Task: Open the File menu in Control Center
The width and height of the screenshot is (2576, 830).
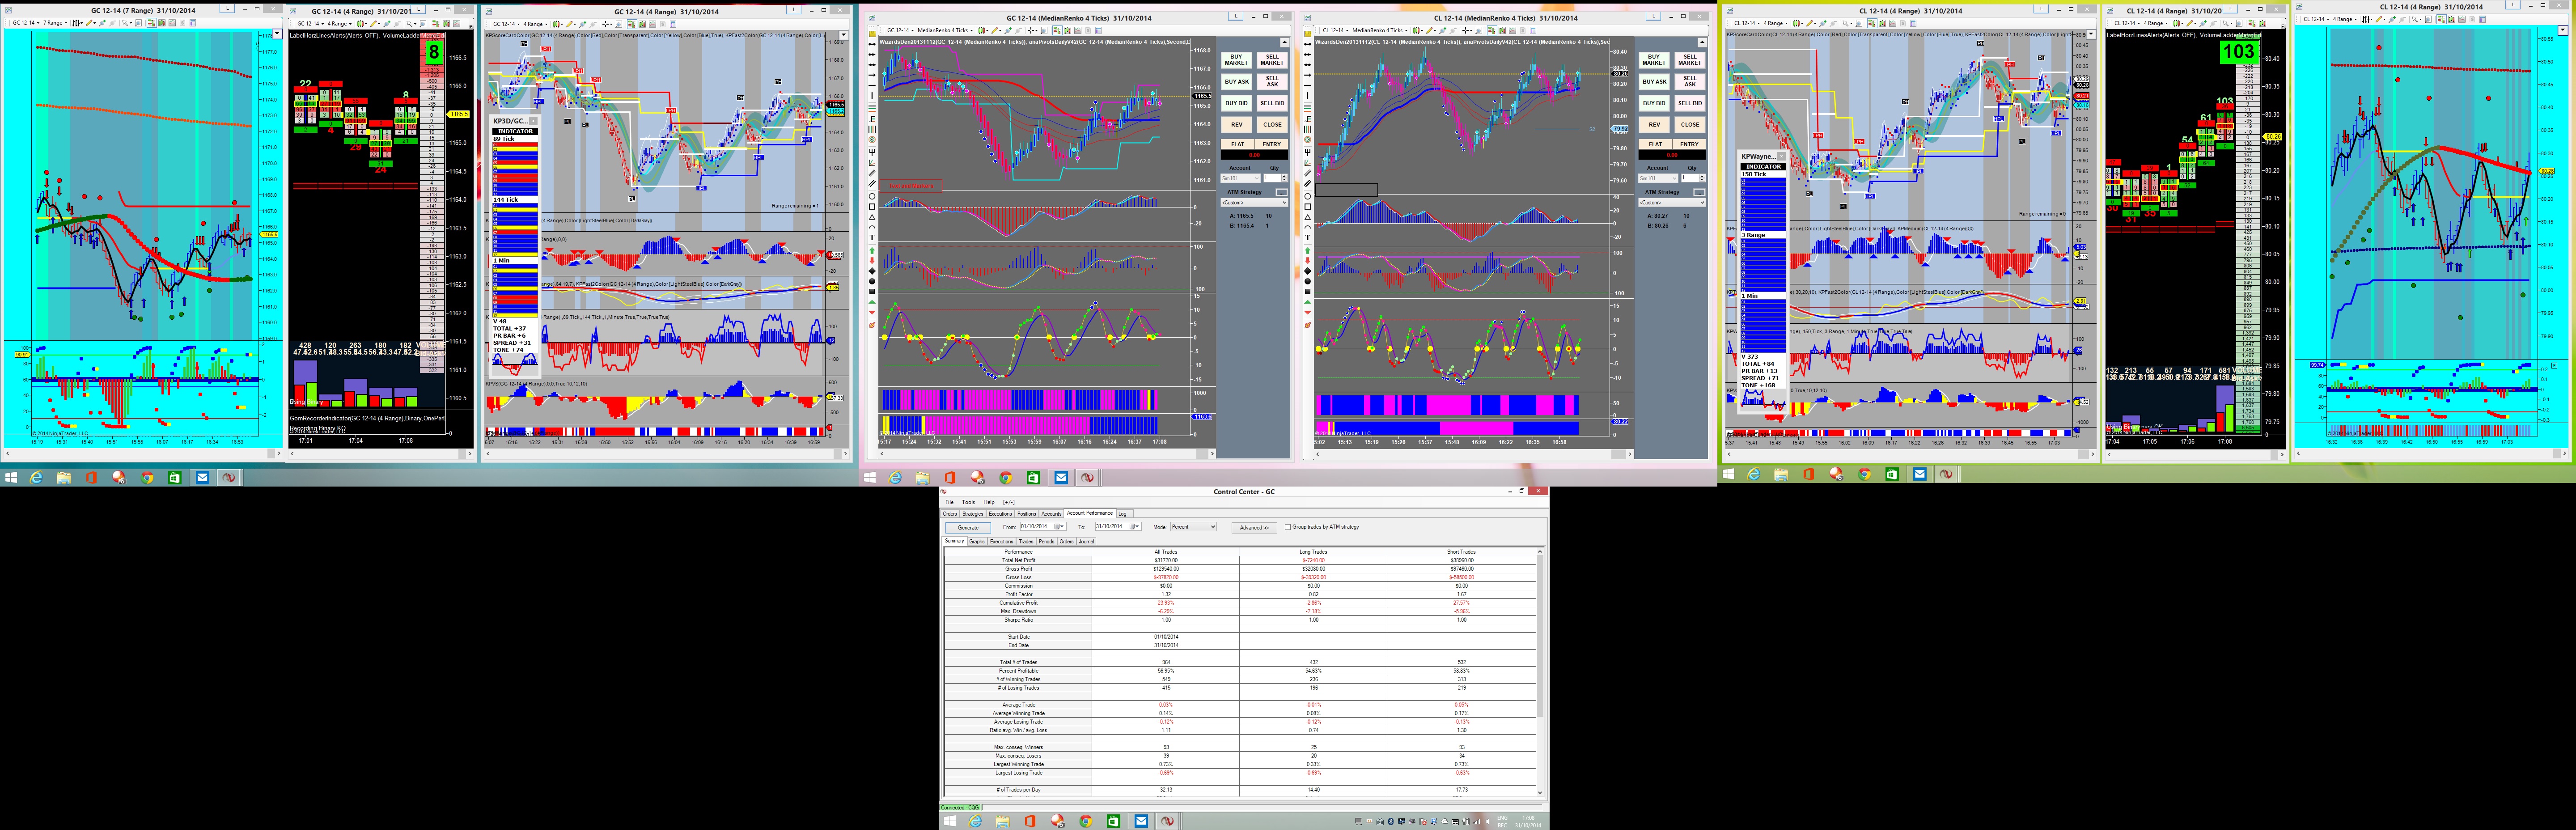Action: (950, 502)
